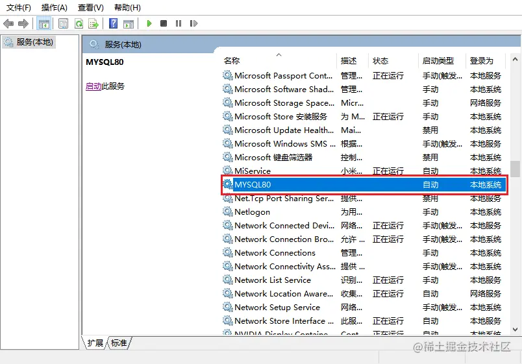
Task: Select the Net.Tcp Port Sharing Ser... service
Action: 364,199
